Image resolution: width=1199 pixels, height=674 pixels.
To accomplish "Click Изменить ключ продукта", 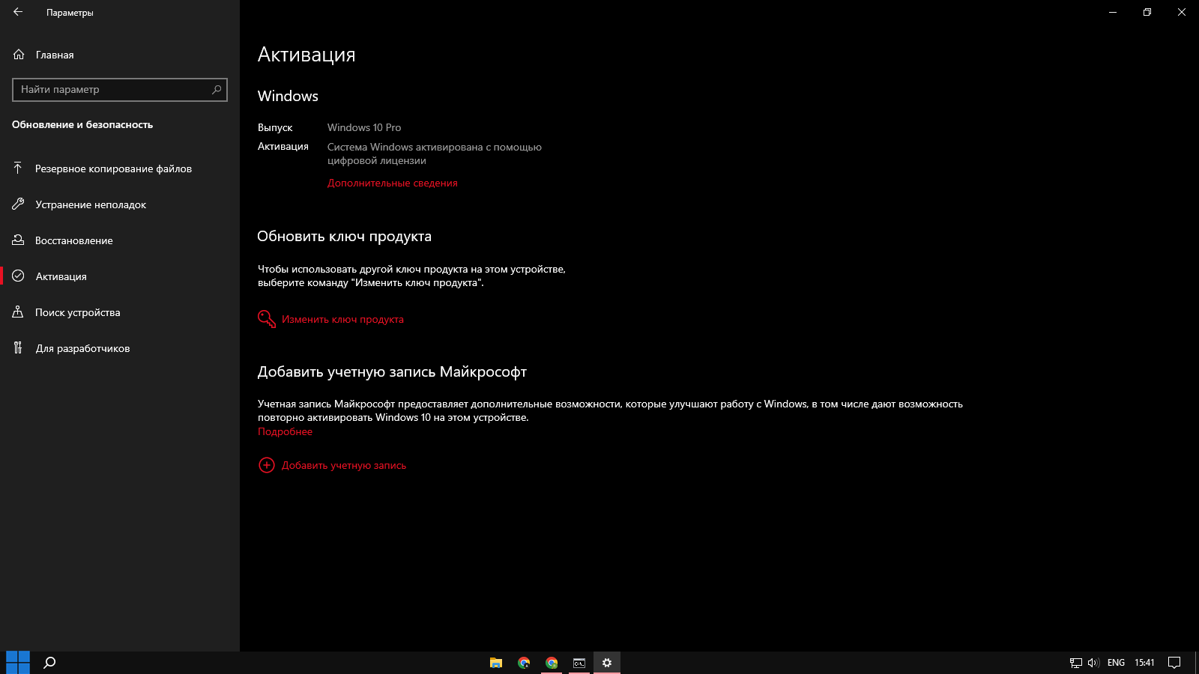I will [342, 320].
